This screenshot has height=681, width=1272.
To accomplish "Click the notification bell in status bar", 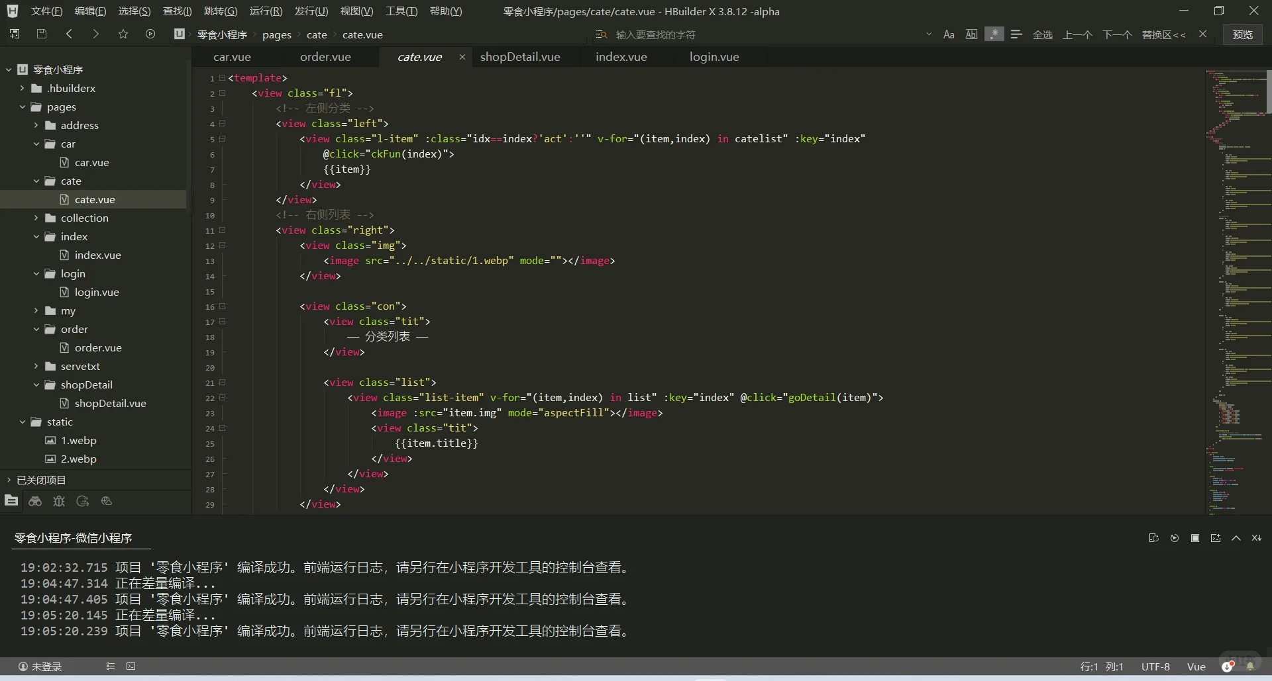I will pos(1250,666).
